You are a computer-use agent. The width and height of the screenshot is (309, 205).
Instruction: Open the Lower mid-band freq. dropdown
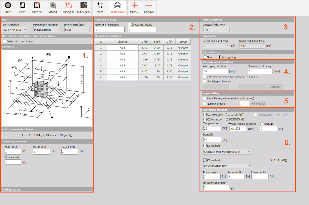click(216, 46)
